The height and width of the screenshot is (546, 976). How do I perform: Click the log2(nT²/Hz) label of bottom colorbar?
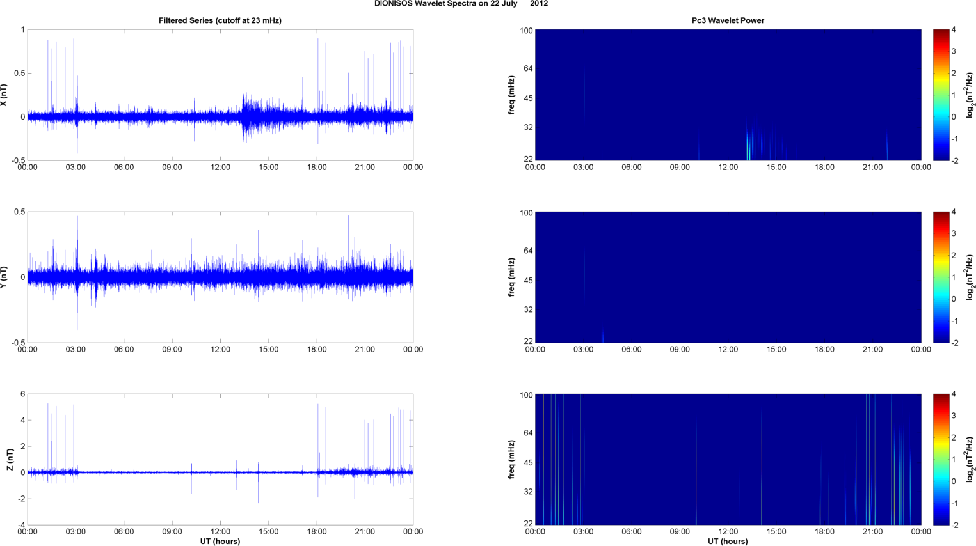tap(970, 460)
